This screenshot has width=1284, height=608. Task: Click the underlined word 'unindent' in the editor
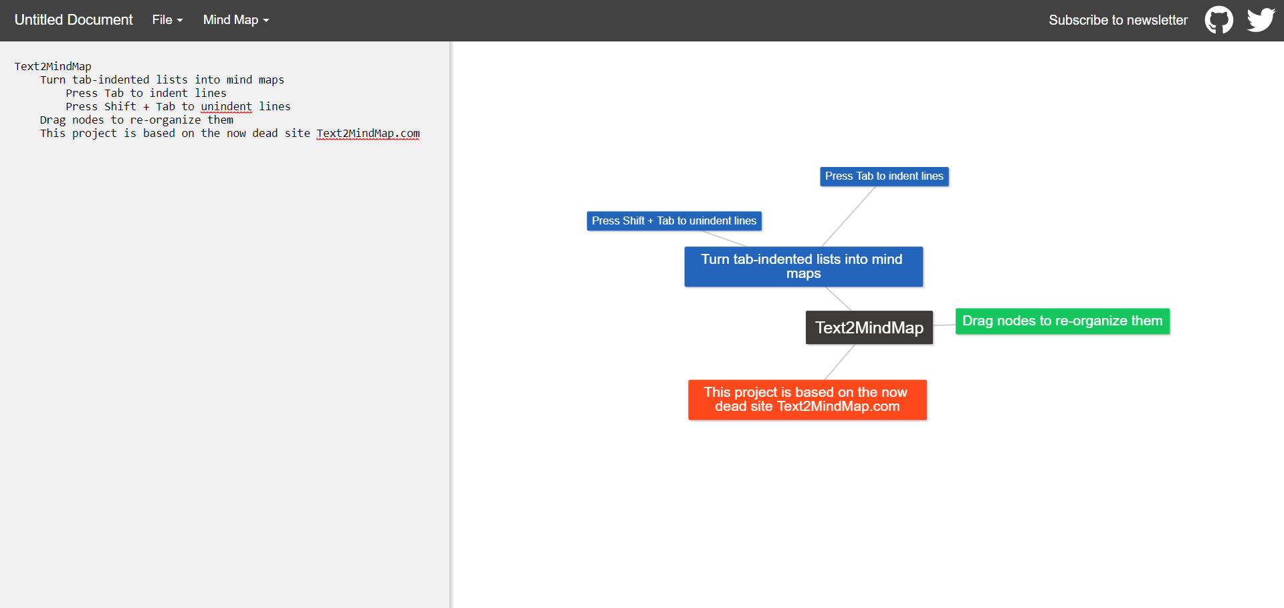coord(226,107)
